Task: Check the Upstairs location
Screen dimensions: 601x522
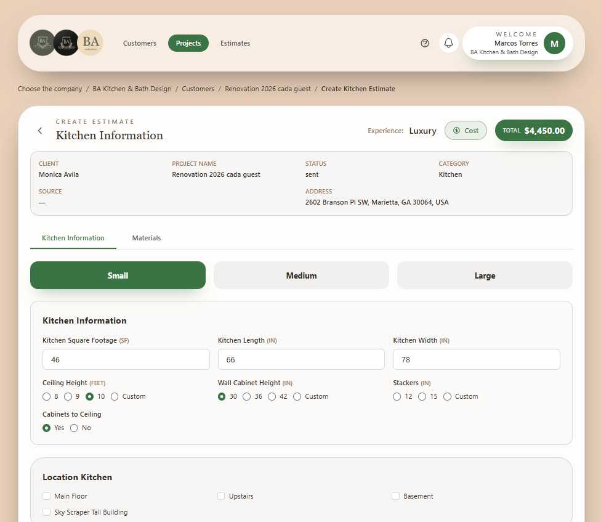Action: pos(221,496)
